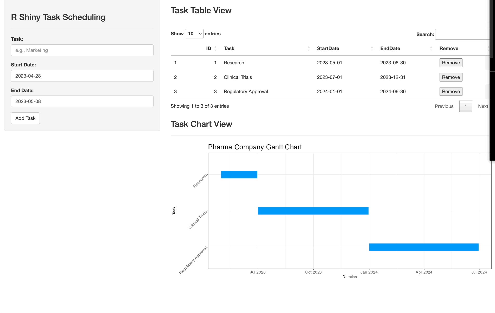Remove the Clinical Trials task
The width and height of the screenshot is (495, 313).
coord(451,77)
